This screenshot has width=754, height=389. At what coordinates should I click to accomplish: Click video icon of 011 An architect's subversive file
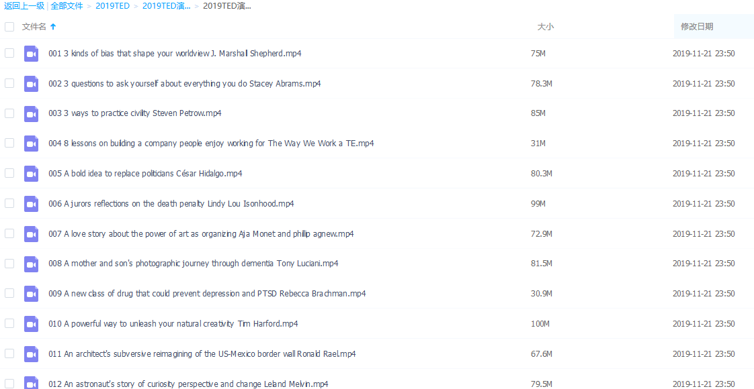click(31, 354)
